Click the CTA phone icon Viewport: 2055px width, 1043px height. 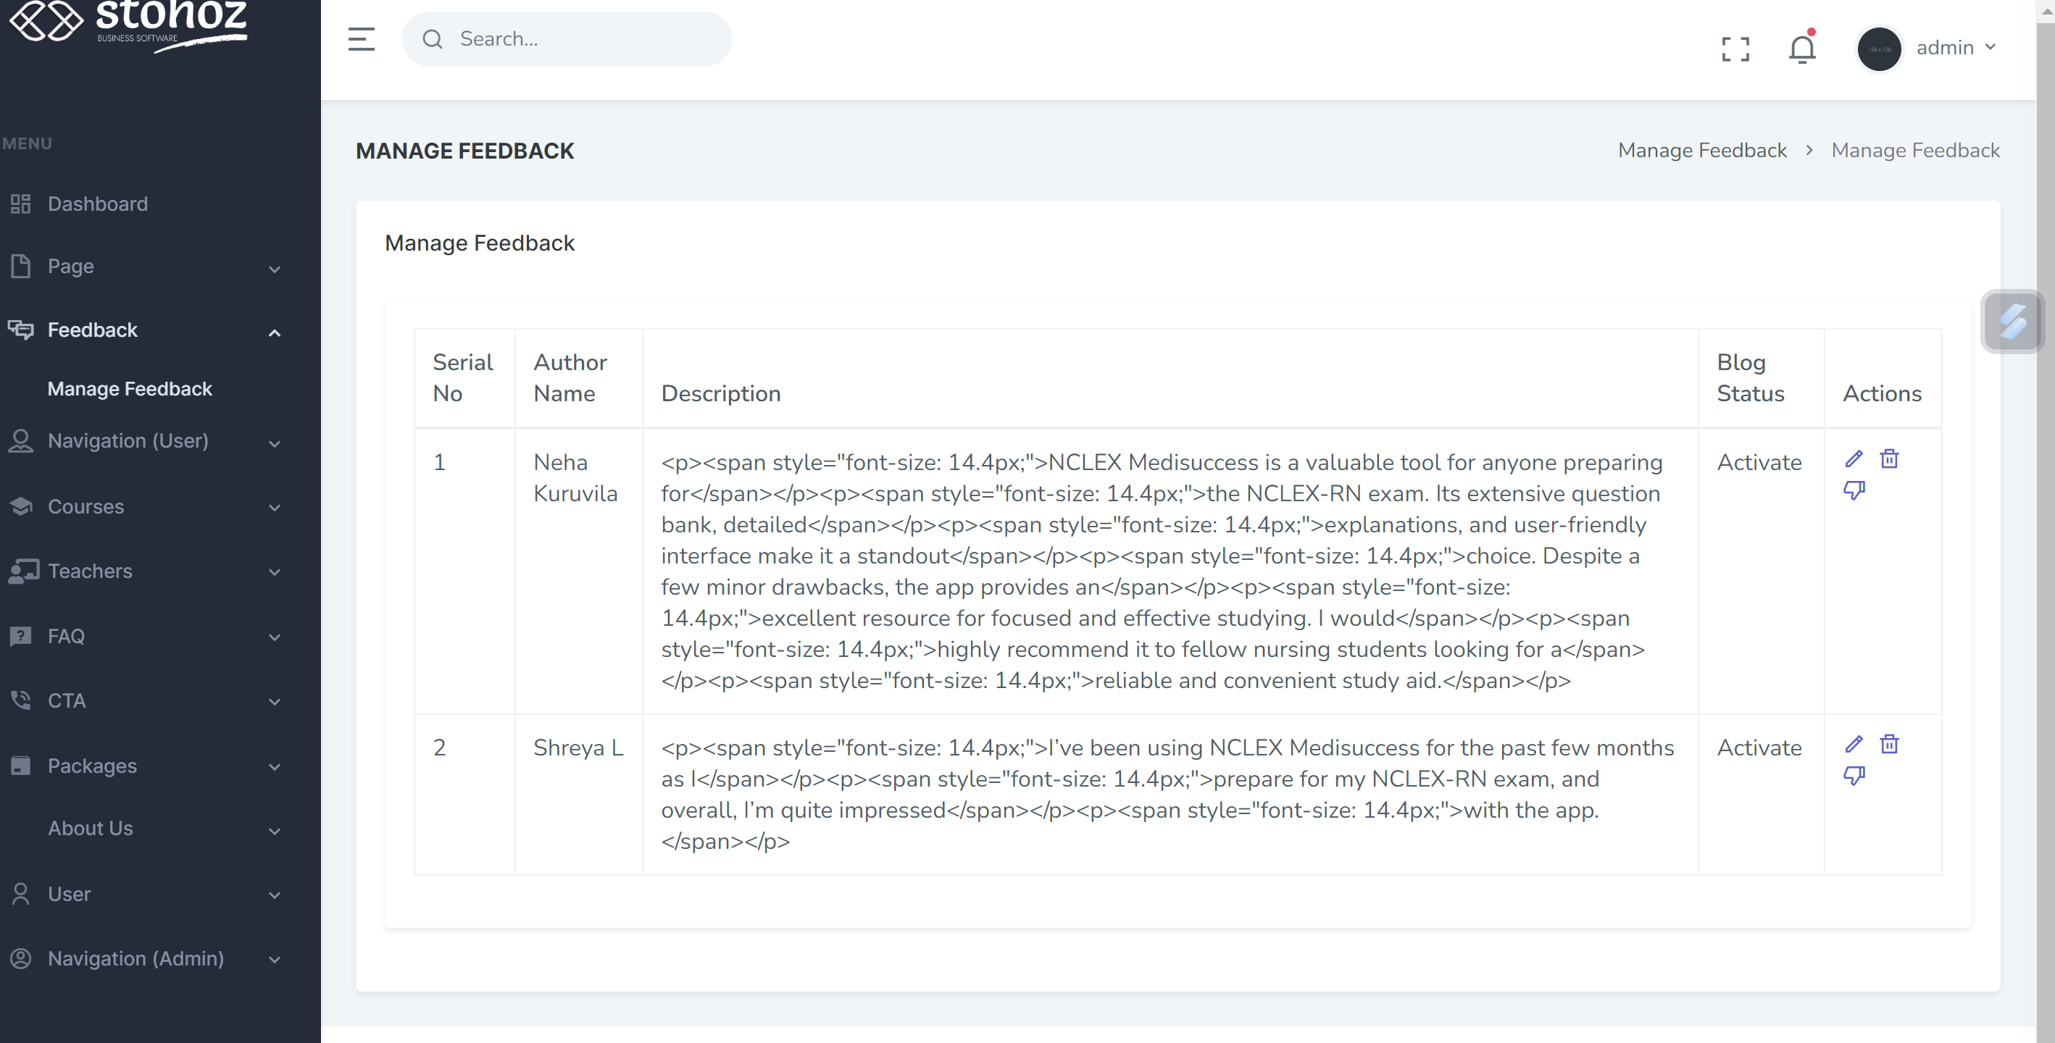(x=21, y=701)
